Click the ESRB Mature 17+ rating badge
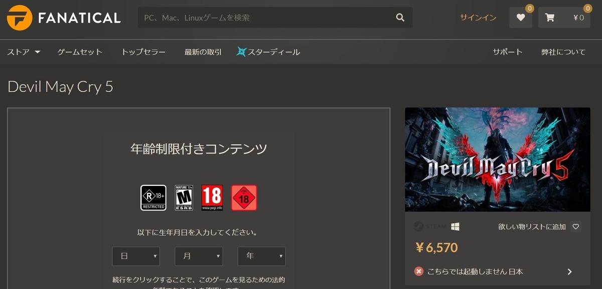Viewport: 602px width, 289px height. coord(184,198)
